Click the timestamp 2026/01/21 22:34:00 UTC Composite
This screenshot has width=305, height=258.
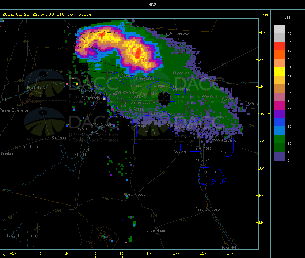[47, 14]
